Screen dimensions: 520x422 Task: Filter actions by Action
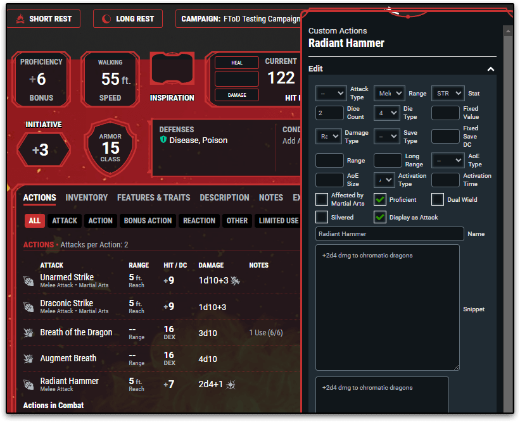click(x=100, y=221)
